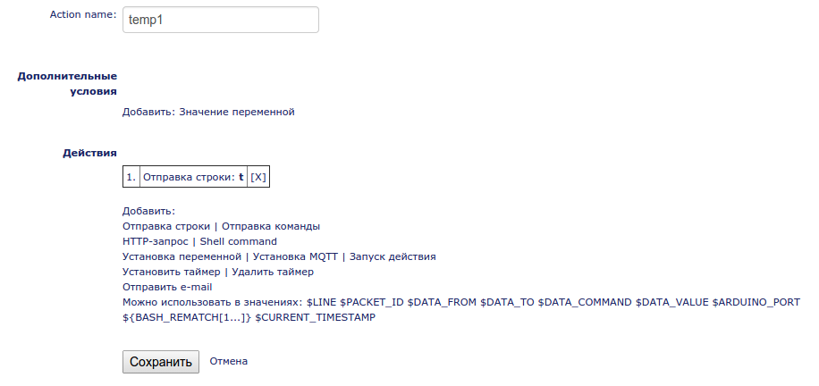Add a 'Значение переменной' condition
The image size is (819, 386).
(x=236, y=113)
